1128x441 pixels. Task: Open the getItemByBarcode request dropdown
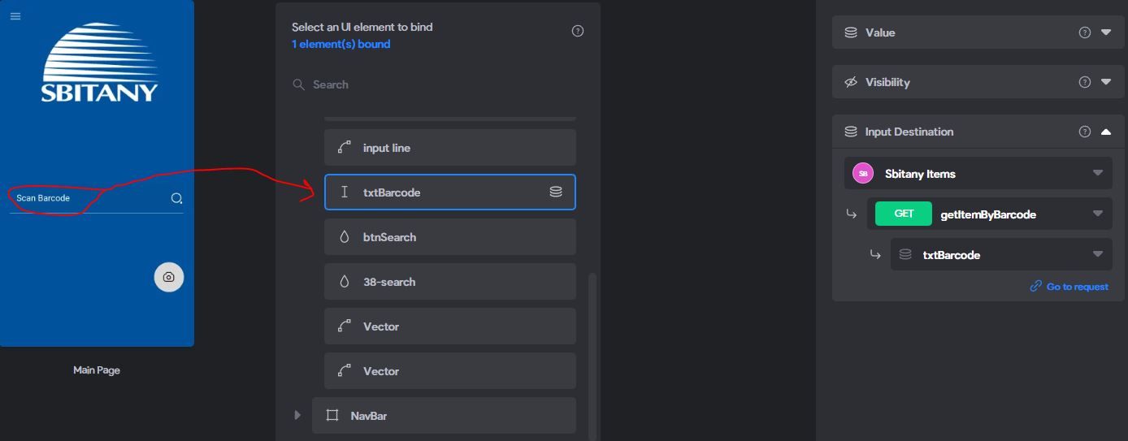[990, 214]
